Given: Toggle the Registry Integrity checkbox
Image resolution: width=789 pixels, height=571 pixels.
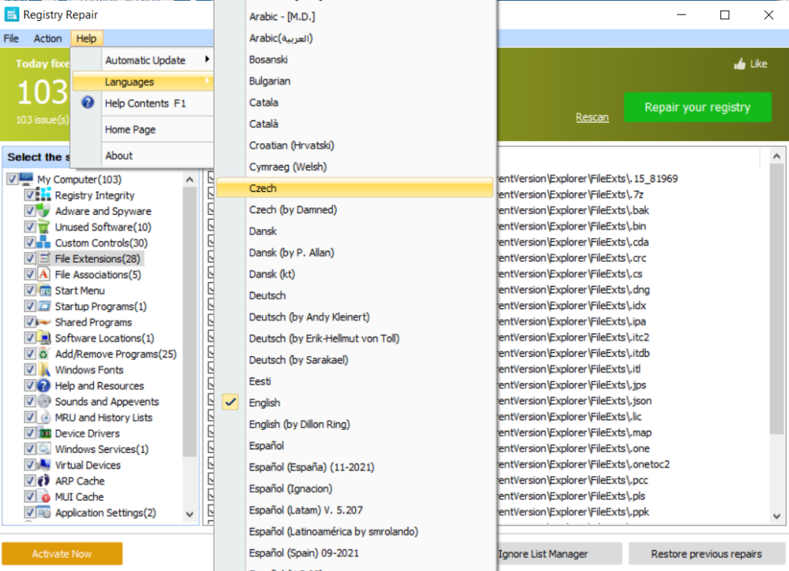Looking at the screenshot, I should coord(30,195).
